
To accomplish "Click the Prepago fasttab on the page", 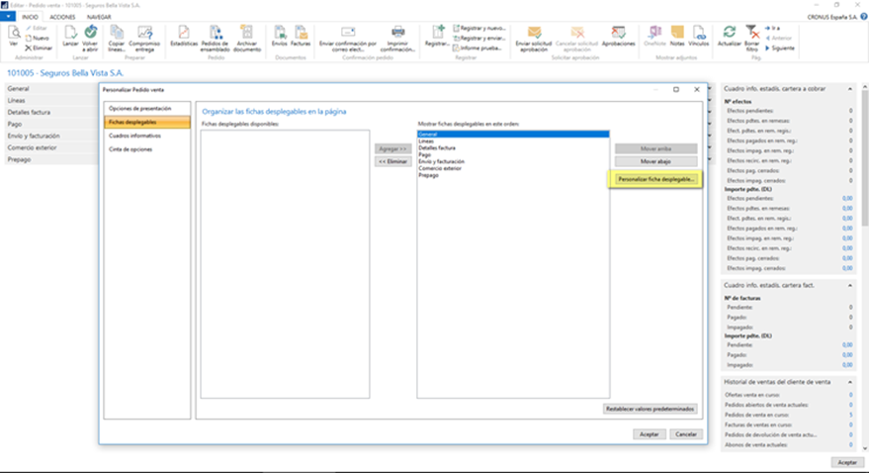I will pyautogui.click(x=51, y=159).
